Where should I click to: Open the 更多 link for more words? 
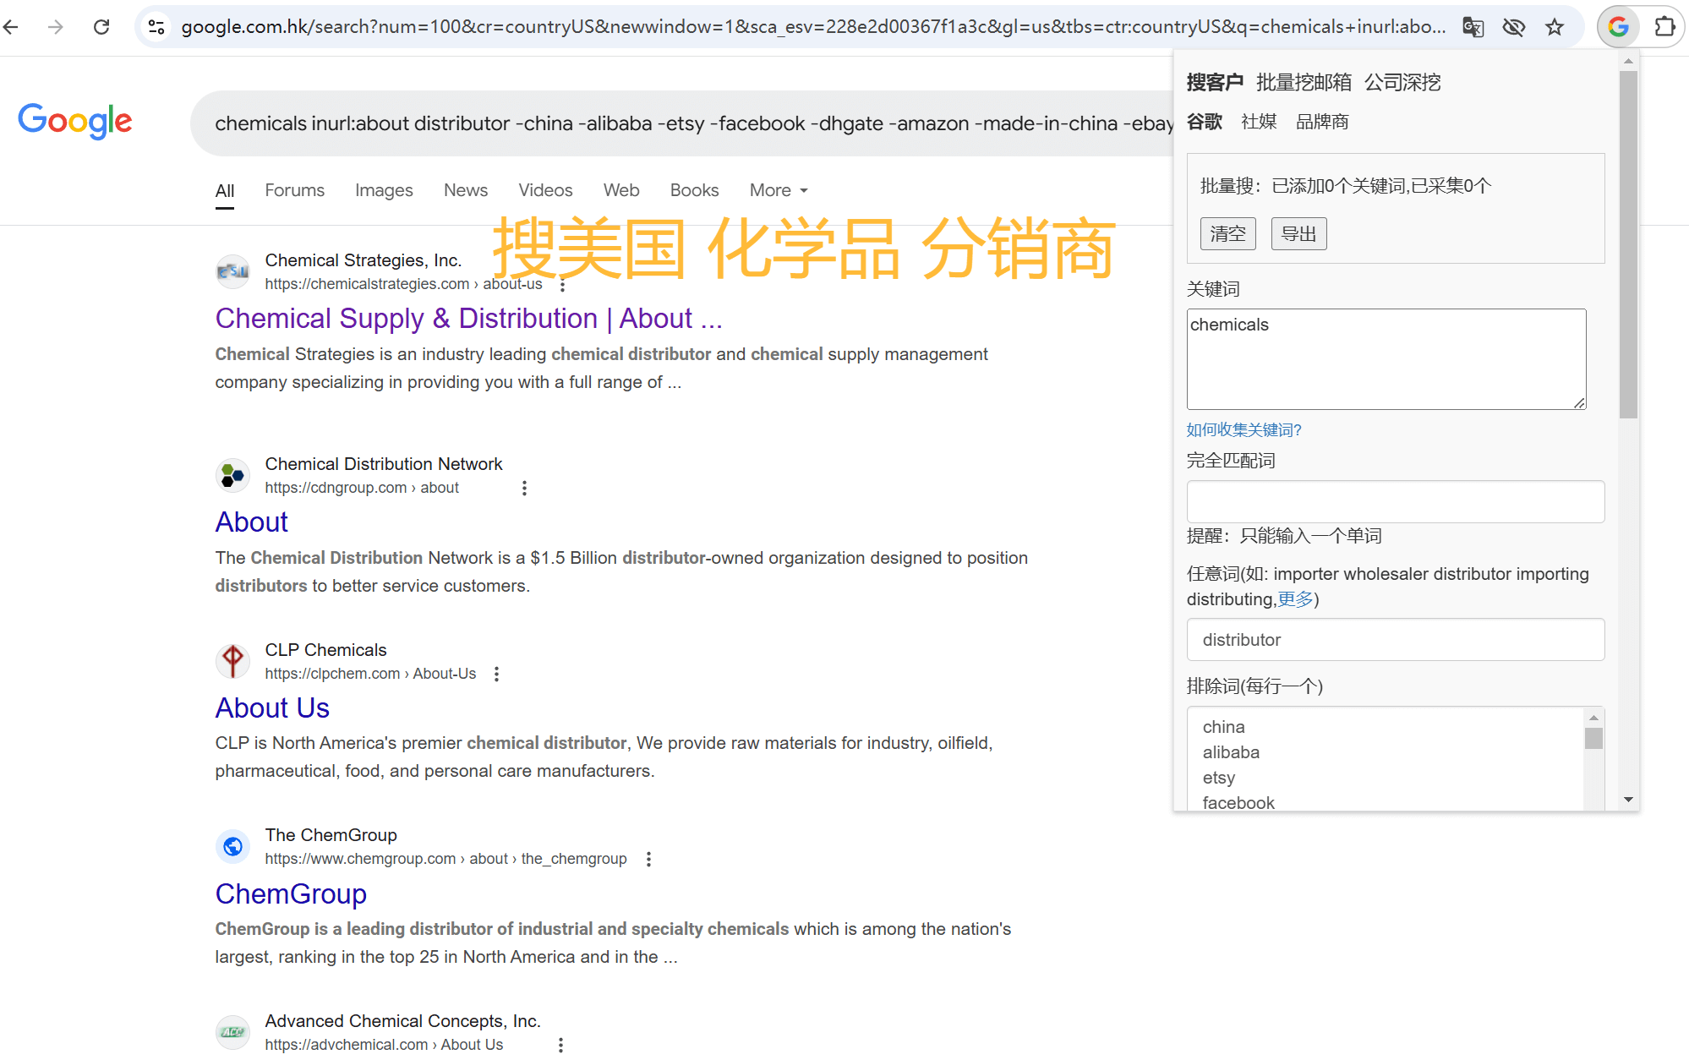pos(1295,599)
